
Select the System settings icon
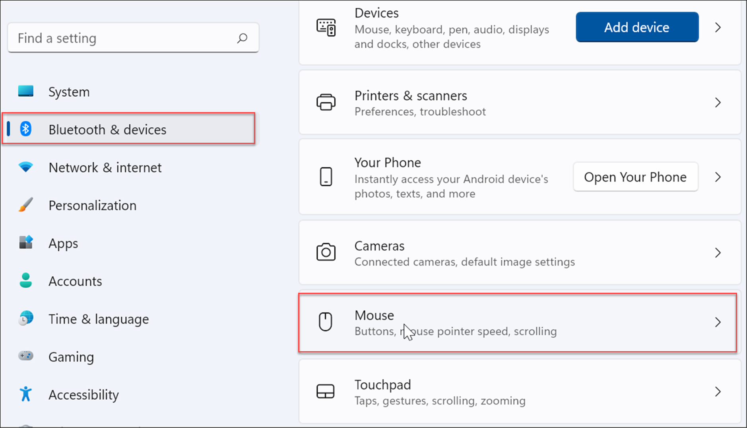tap(25, 91)
